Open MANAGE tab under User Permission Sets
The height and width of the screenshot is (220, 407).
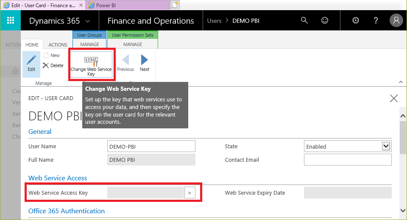[133, 44]
